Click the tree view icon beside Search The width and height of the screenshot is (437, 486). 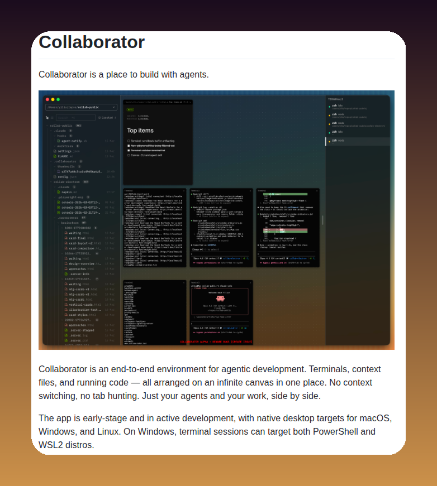point(47,118)
